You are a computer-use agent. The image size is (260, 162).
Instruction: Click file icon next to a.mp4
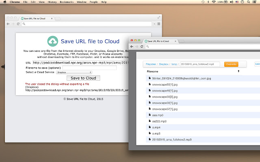pos(149,127)
